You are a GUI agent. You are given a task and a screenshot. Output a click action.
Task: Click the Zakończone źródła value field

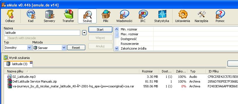[x=196, y=48]
